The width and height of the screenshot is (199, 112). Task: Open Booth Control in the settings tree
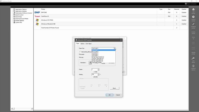pos(19,15)
